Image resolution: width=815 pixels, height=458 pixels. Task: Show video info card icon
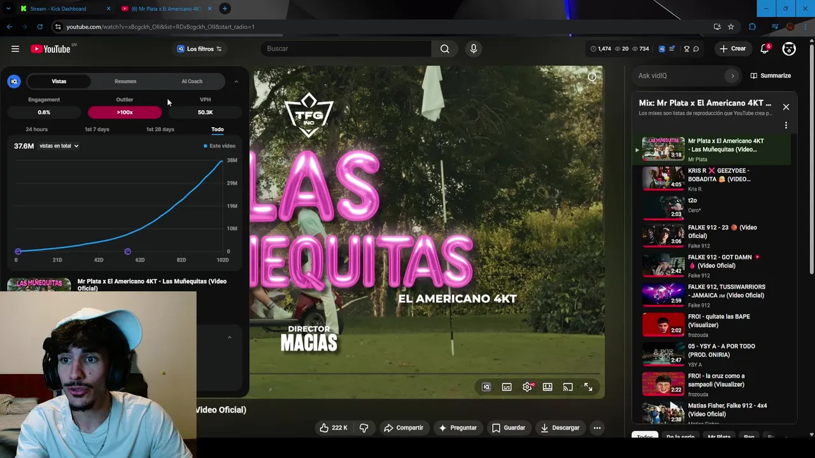[x=592, y=77]
